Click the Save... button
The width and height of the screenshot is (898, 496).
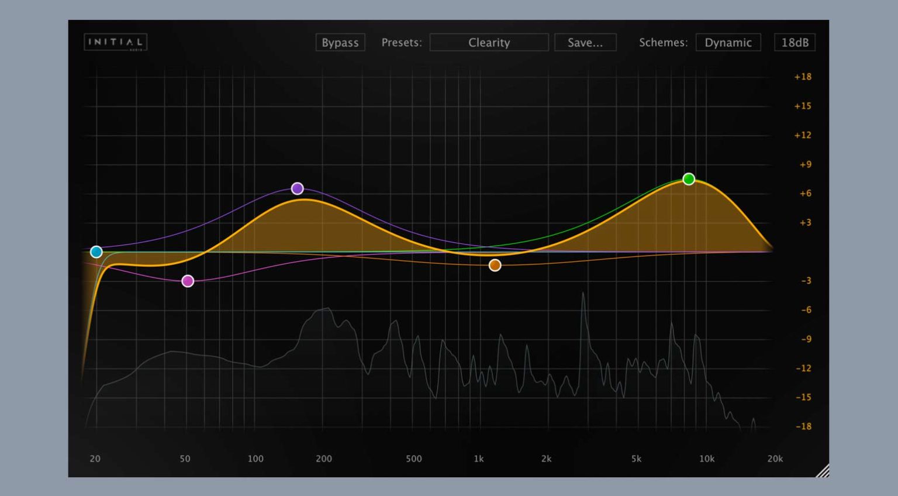(x=585, y=42)
